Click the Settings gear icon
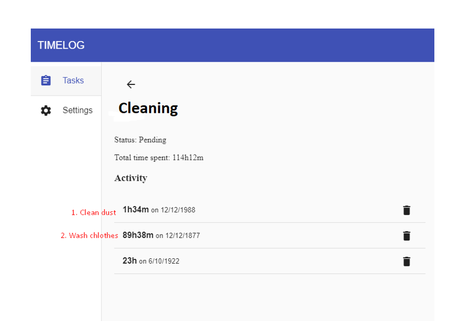The height and width of the screenshot is (334, 463). click(x=46, y=110)
